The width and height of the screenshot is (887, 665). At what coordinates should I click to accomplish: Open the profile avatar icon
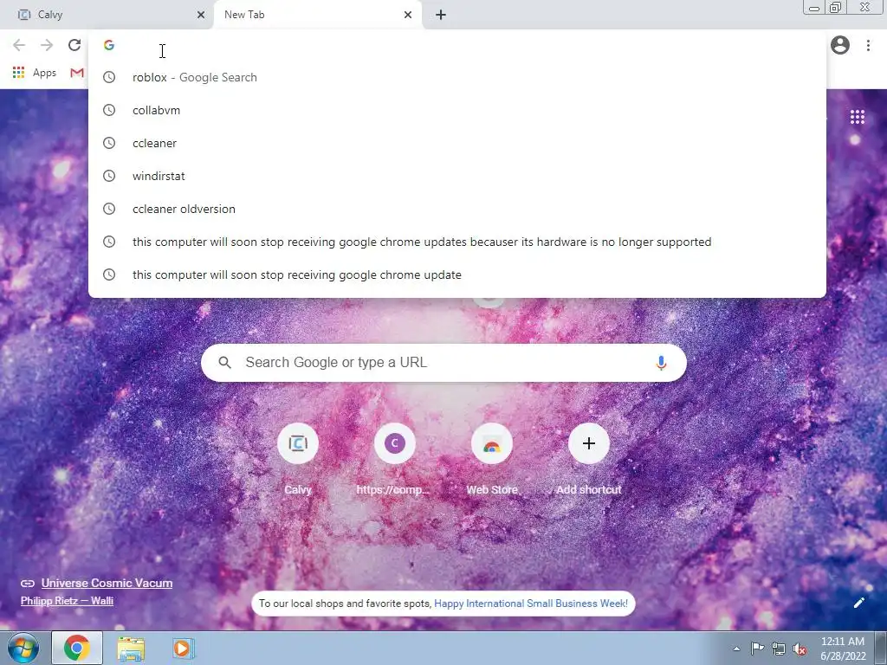click(x=840, y=45)
